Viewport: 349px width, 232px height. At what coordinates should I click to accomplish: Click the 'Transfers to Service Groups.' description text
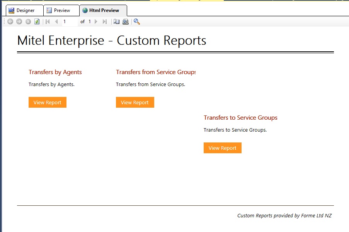click(x=235, y=130)
